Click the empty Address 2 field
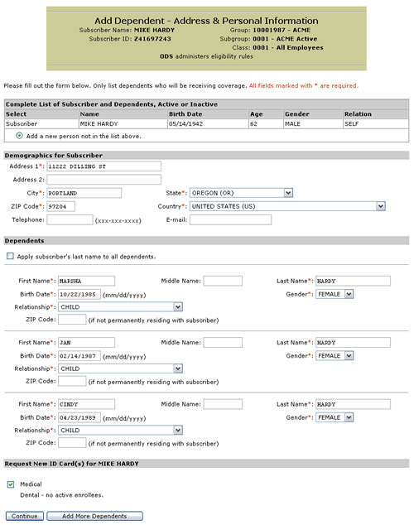The image size is (414, 525). pyautogui.click(x=103, y=180)
